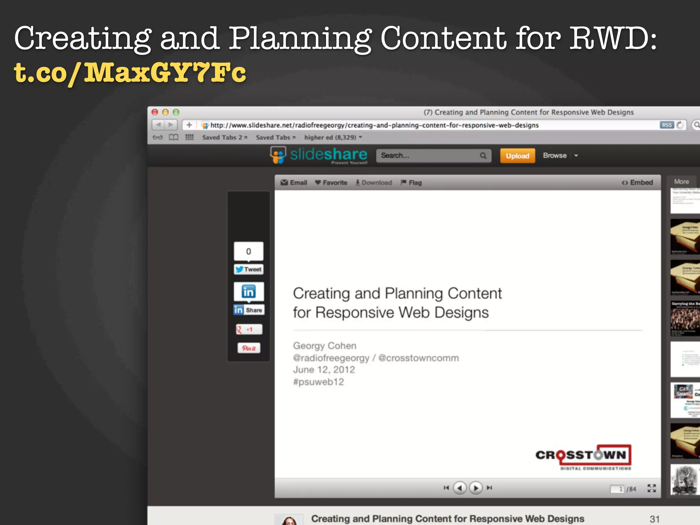Image resolution: width=700 pixels, height=525 pixels.
Task: Click the page loading spinner icon
Action: pos(680,125)
